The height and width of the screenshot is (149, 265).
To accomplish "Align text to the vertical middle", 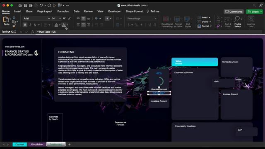I will tap(83, 18).
